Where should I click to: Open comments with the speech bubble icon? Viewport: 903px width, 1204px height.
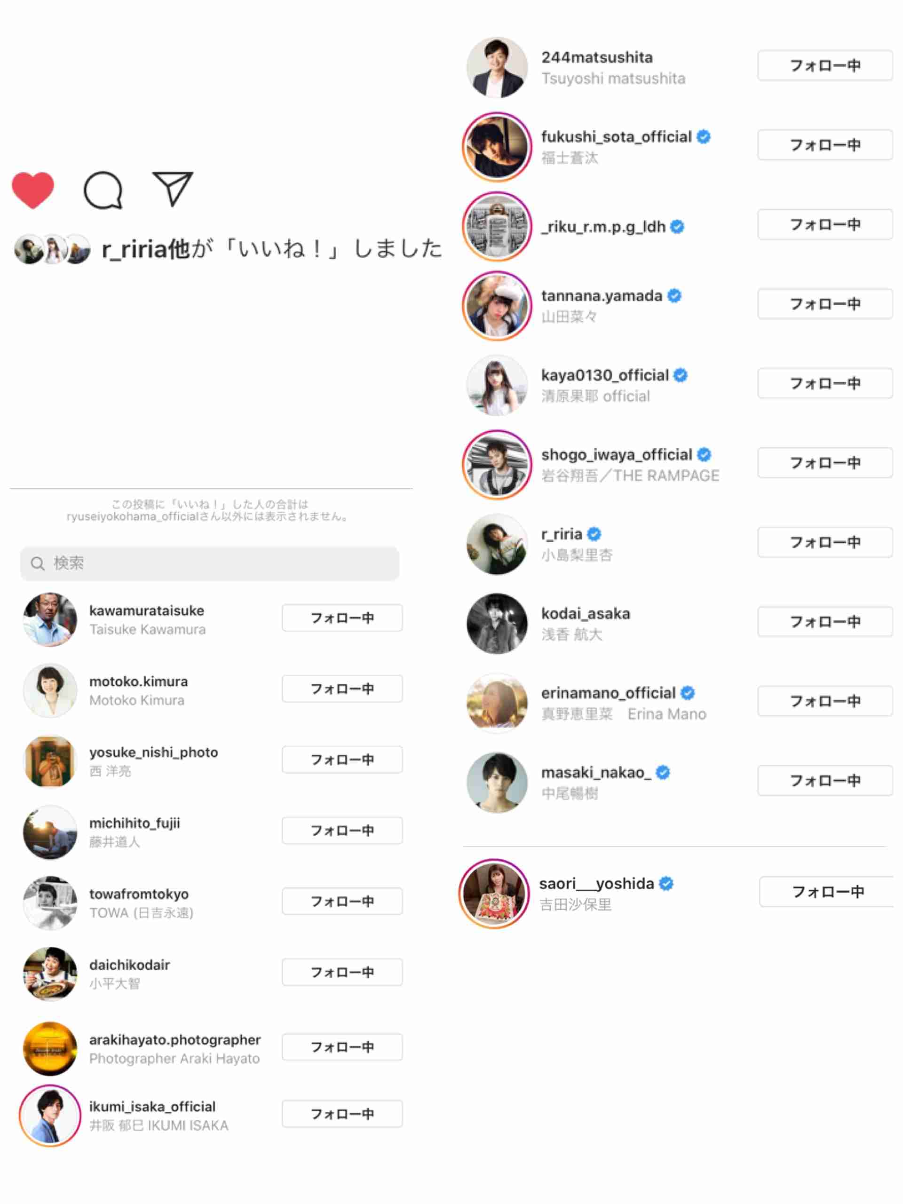[x=103, y=190]
